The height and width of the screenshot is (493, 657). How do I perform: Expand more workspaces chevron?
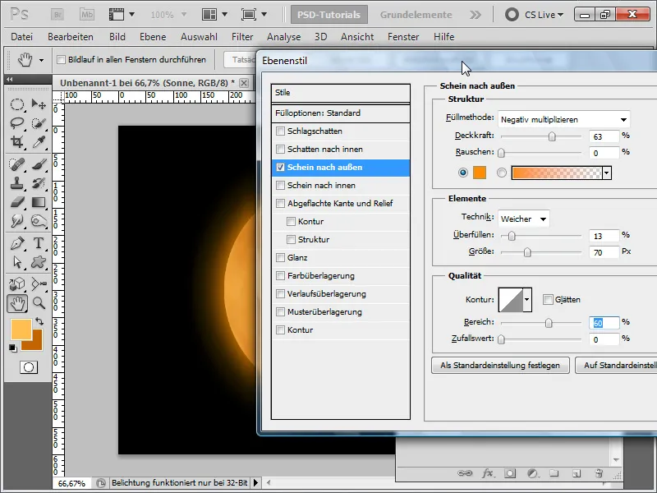coord(476,15)
